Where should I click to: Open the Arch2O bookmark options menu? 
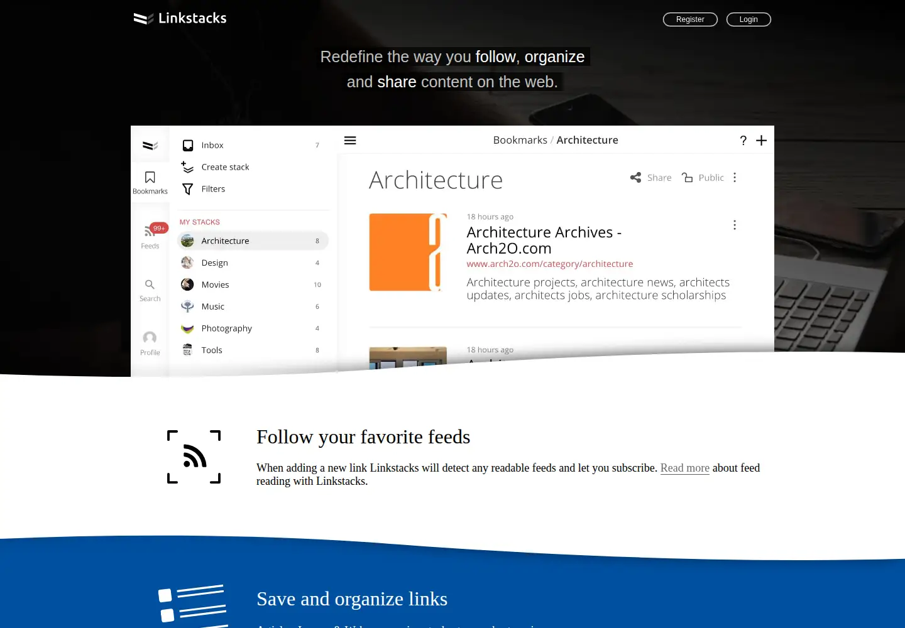pos(735,225)
